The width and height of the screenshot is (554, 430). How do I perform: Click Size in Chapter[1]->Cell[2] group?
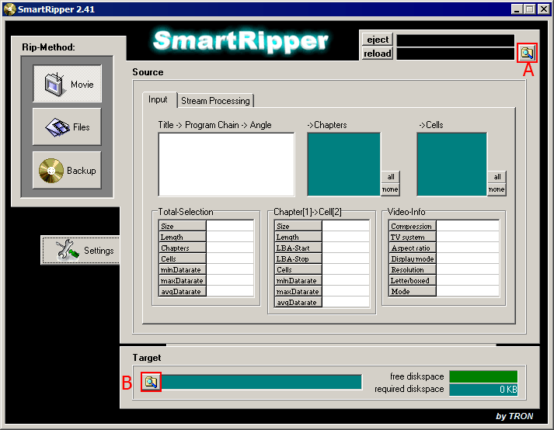[x=322, y=226]
